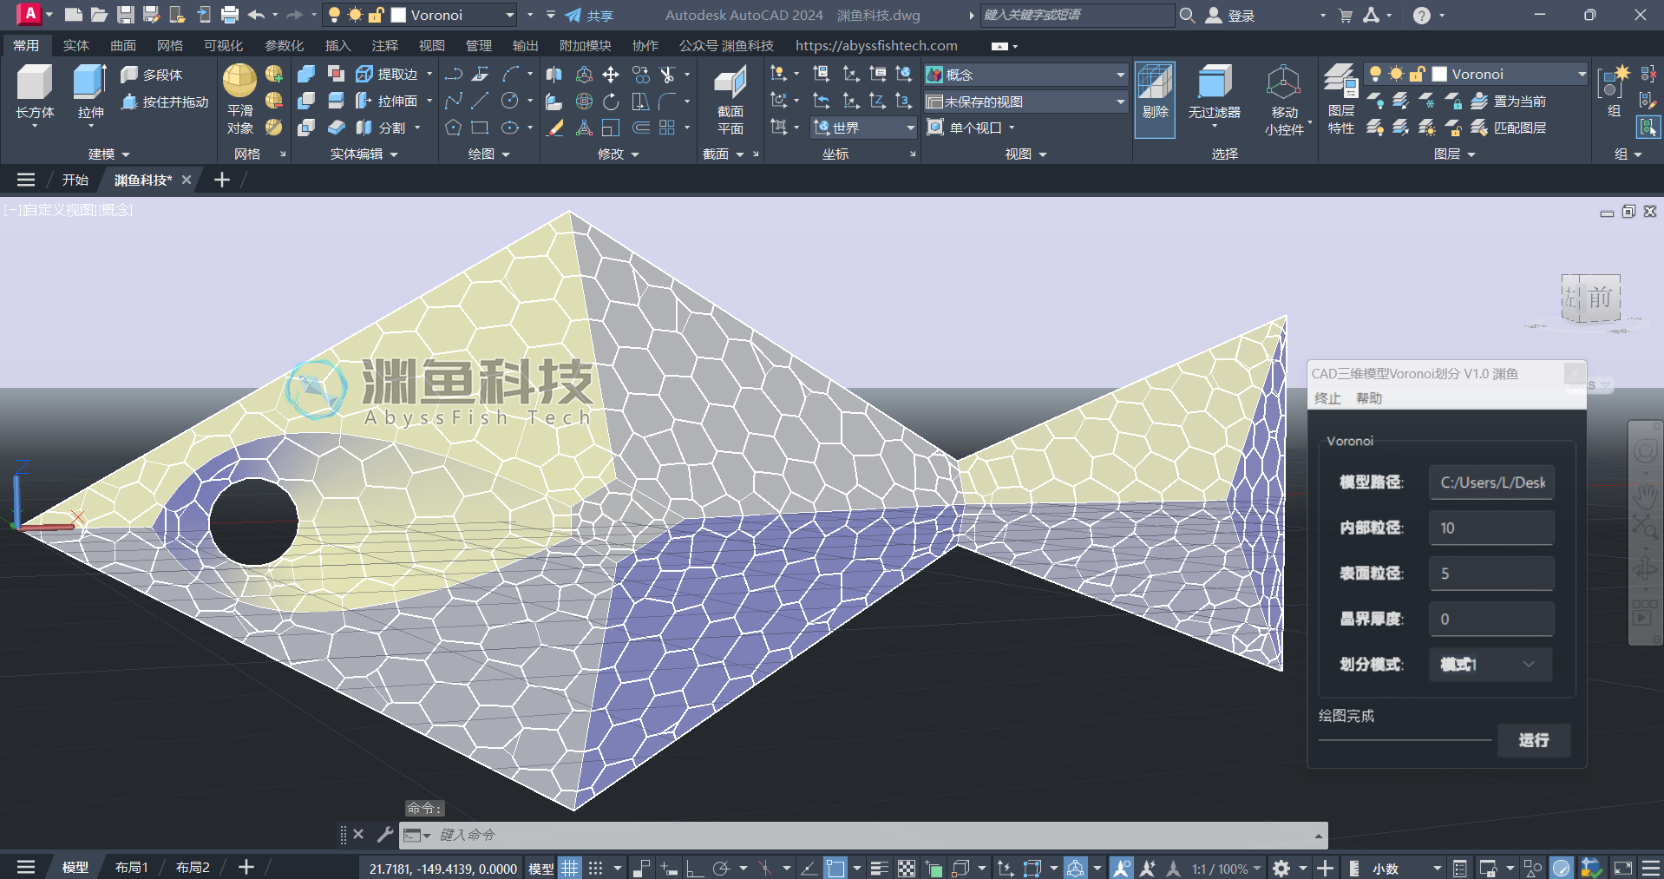Viewport: 1664px width, 879px height.
Task: Use the 提取边 extract edges tool
Action: coord(388,75)
